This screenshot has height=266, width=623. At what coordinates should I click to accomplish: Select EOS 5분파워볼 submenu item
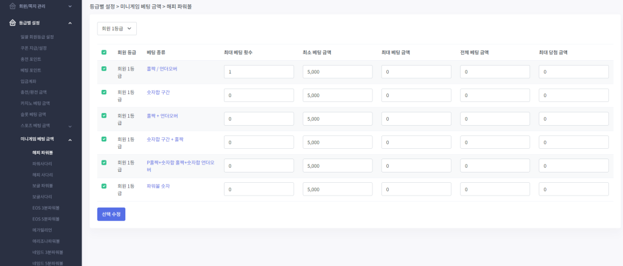(46, 219)
